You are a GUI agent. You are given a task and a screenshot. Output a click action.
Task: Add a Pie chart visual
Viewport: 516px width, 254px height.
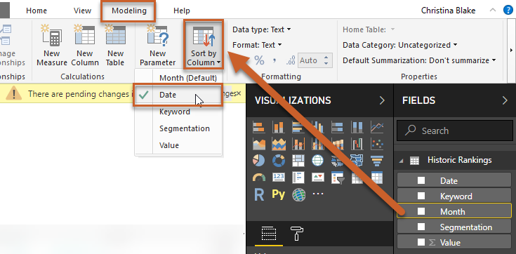[259, 161]
